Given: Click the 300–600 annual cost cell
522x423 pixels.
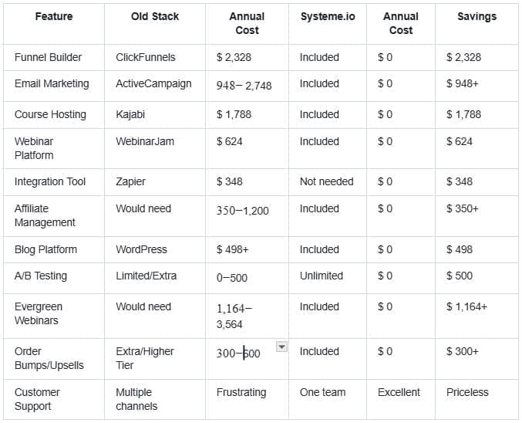Looking at the screenshot, I should tap(238, 353).
